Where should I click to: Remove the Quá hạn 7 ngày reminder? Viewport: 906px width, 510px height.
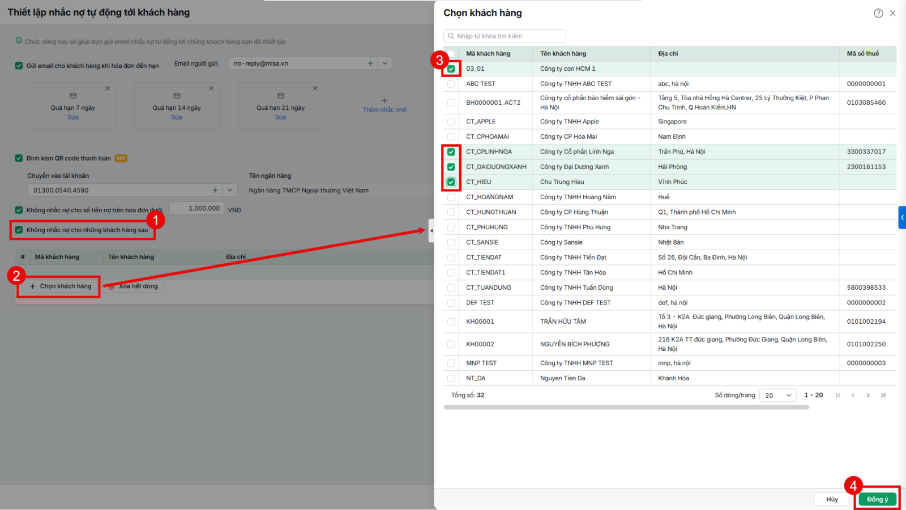[108, 88]
